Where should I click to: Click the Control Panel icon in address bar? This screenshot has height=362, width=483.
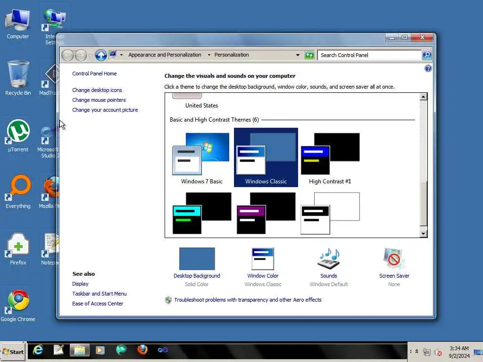[113, 55]
